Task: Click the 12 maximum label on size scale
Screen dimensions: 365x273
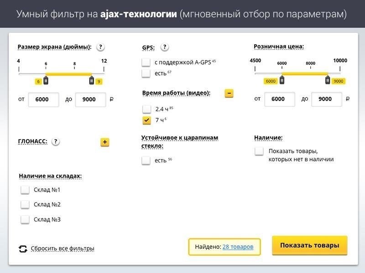Action: tap(104, 61)
